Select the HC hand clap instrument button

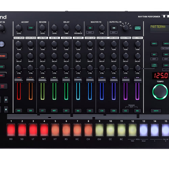90,111
